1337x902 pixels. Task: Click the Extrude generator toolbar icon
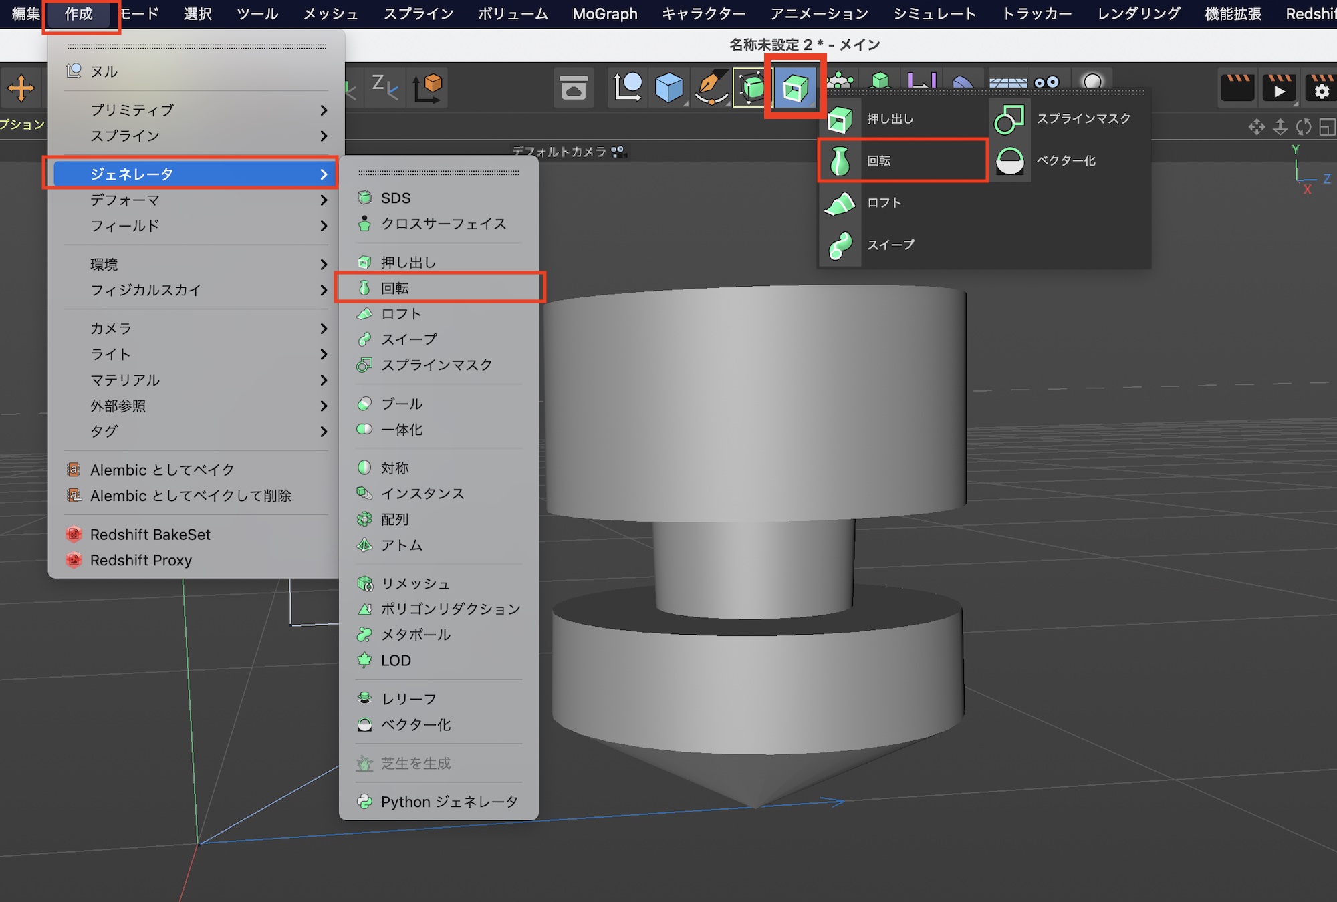[795, 88]
